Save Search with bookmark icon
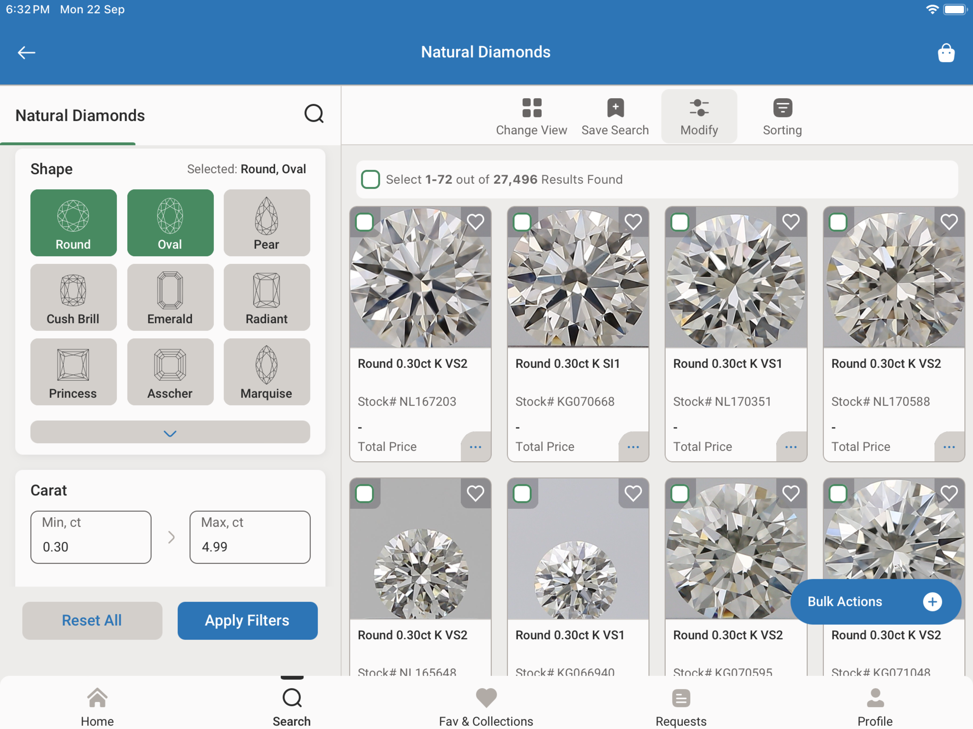 [615, 116]
